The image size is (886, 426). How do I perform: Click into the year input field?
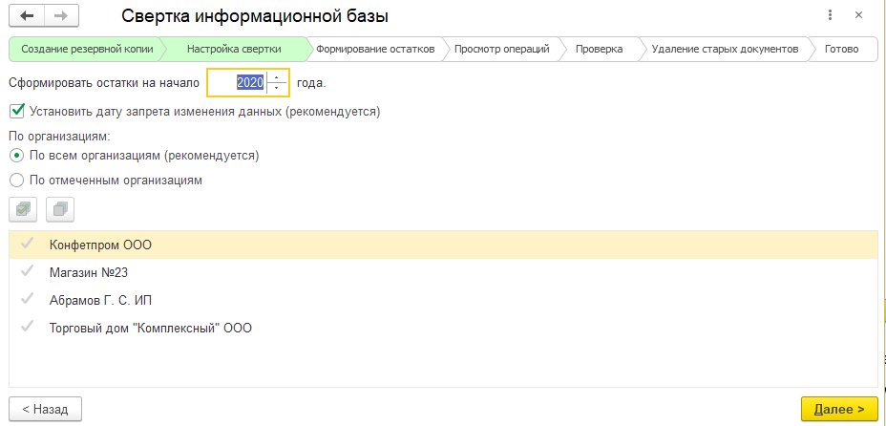[239, 83]
